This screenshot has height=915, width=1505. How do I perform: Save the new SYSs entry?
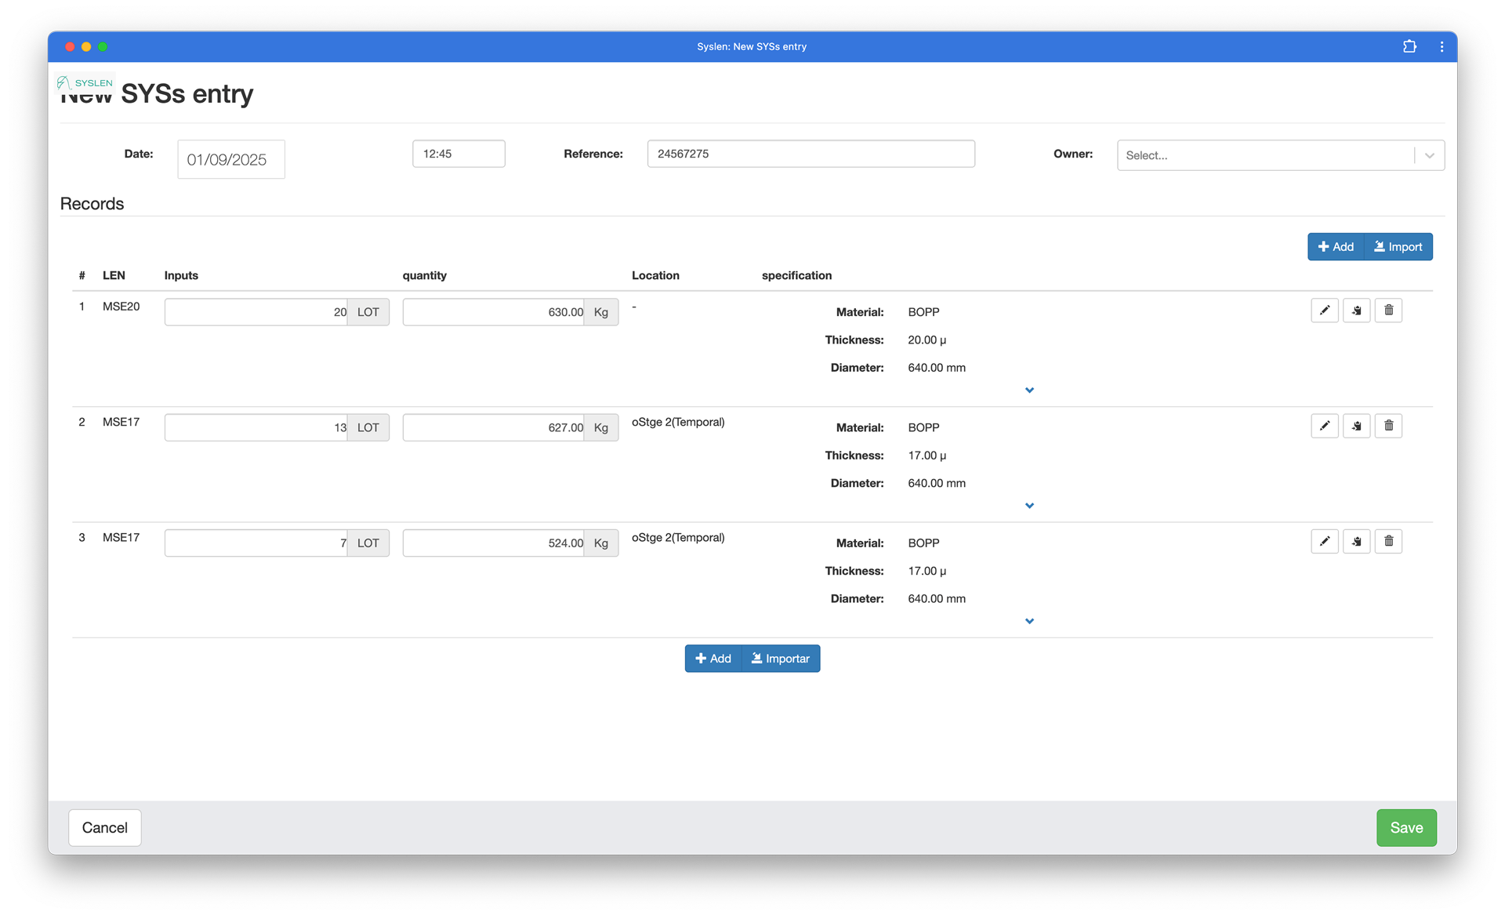[x=1405, y=827]
